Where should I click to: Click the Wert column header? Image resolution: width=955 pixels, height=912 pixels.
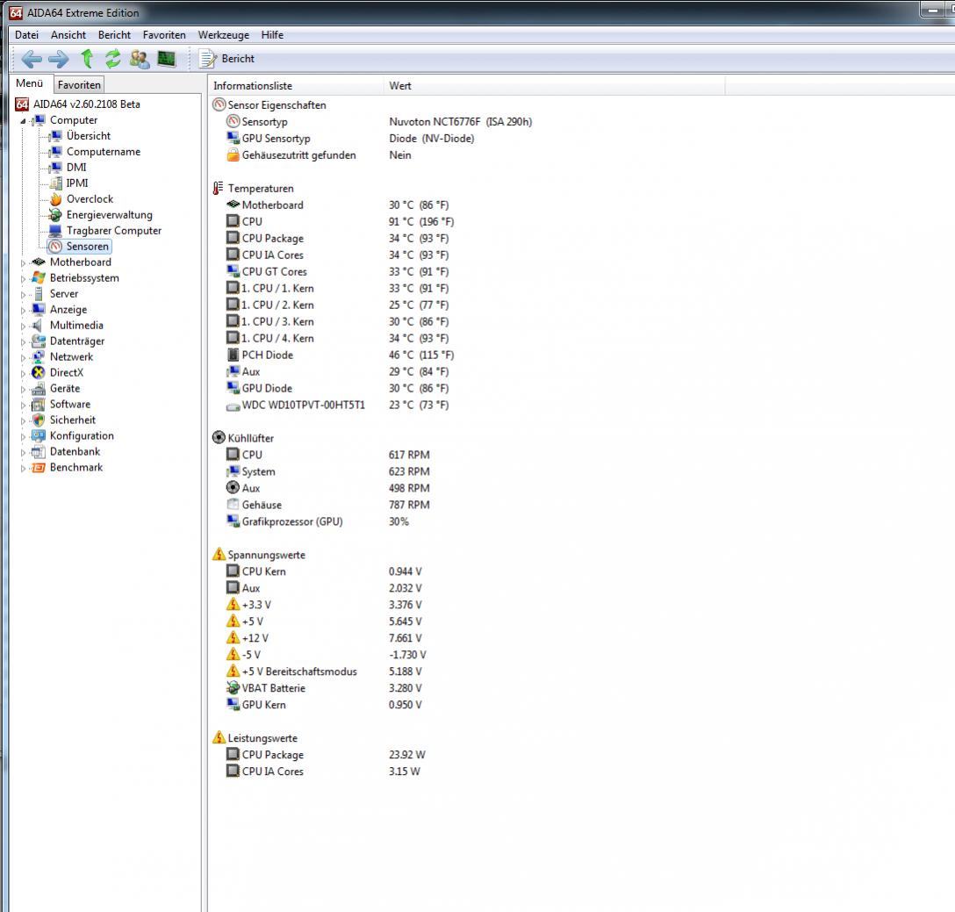point(554,86)
